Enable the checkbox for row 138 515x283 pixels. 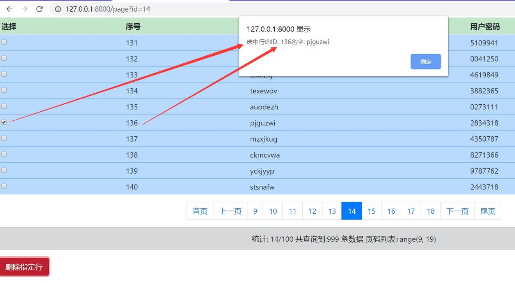pos(4,154)
